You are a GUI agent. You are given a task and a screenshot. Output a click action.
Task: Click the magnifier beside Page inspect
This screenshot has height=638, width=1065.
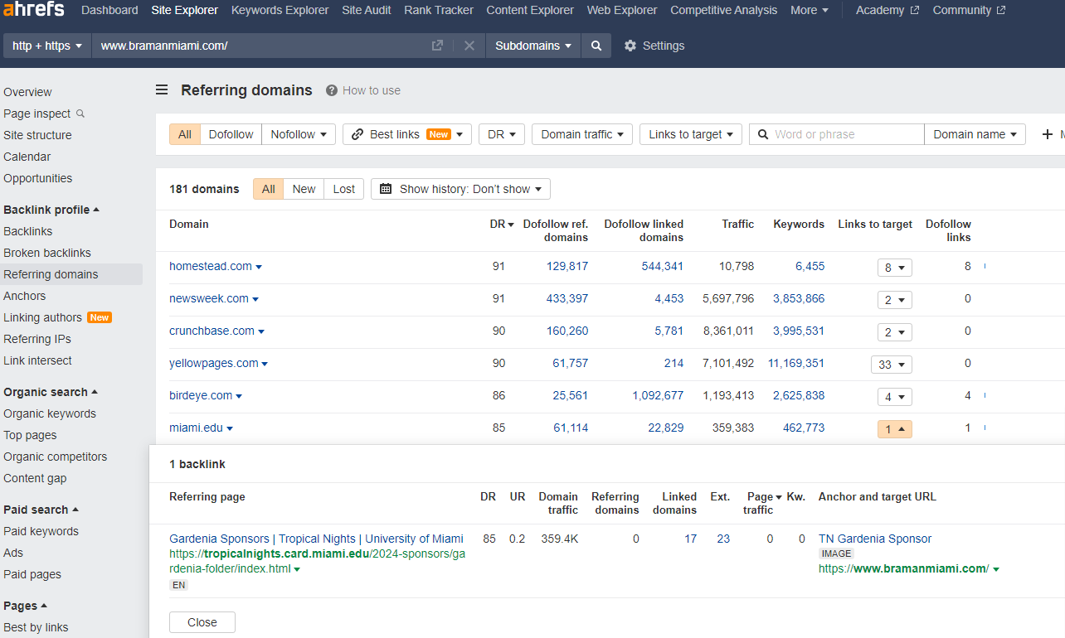click(80, 114)
